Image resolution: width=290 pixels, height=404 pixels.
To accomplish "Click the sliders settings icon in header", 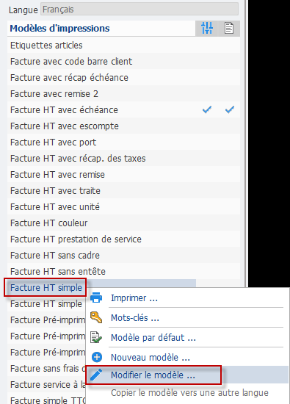I will click(207, 28).
